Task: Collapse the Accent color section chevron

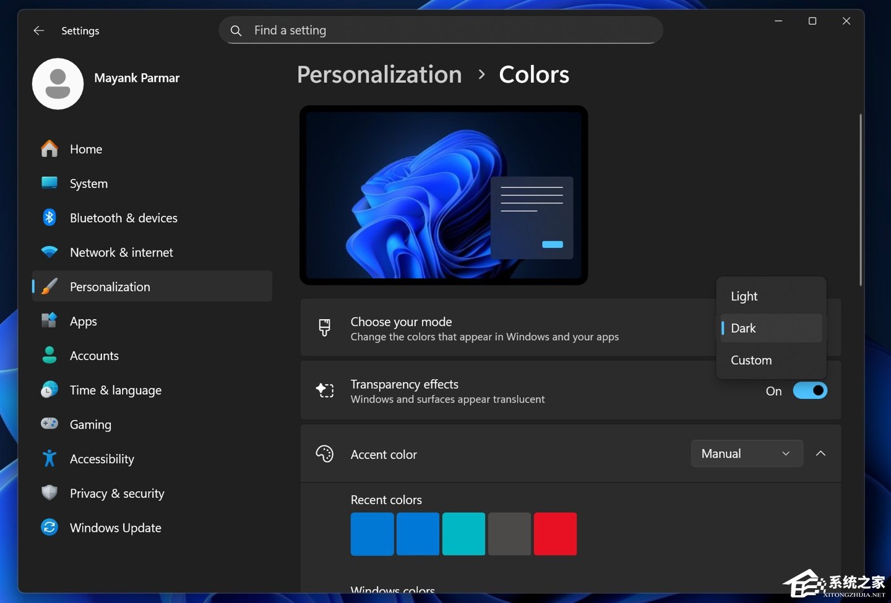Action: point(821,454)
